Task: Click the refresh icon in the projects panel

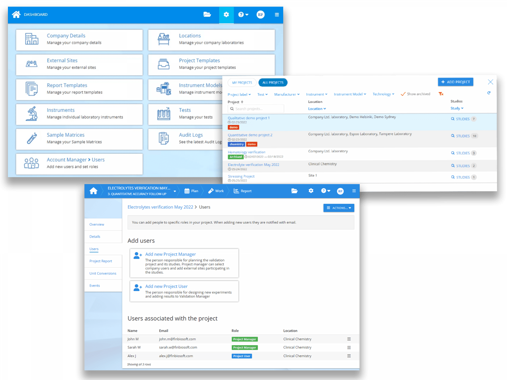Action: point(489,93)
